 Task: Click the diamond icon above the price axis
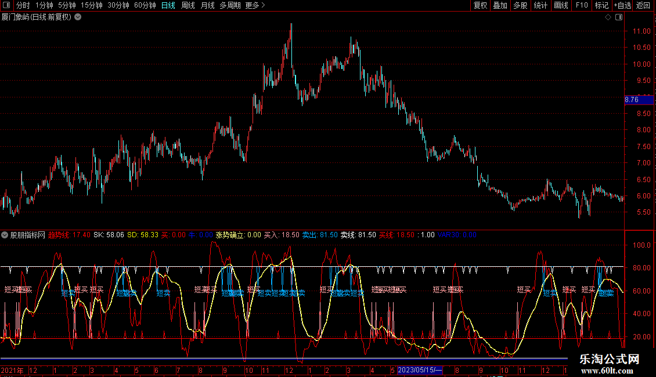coord(608,17)
